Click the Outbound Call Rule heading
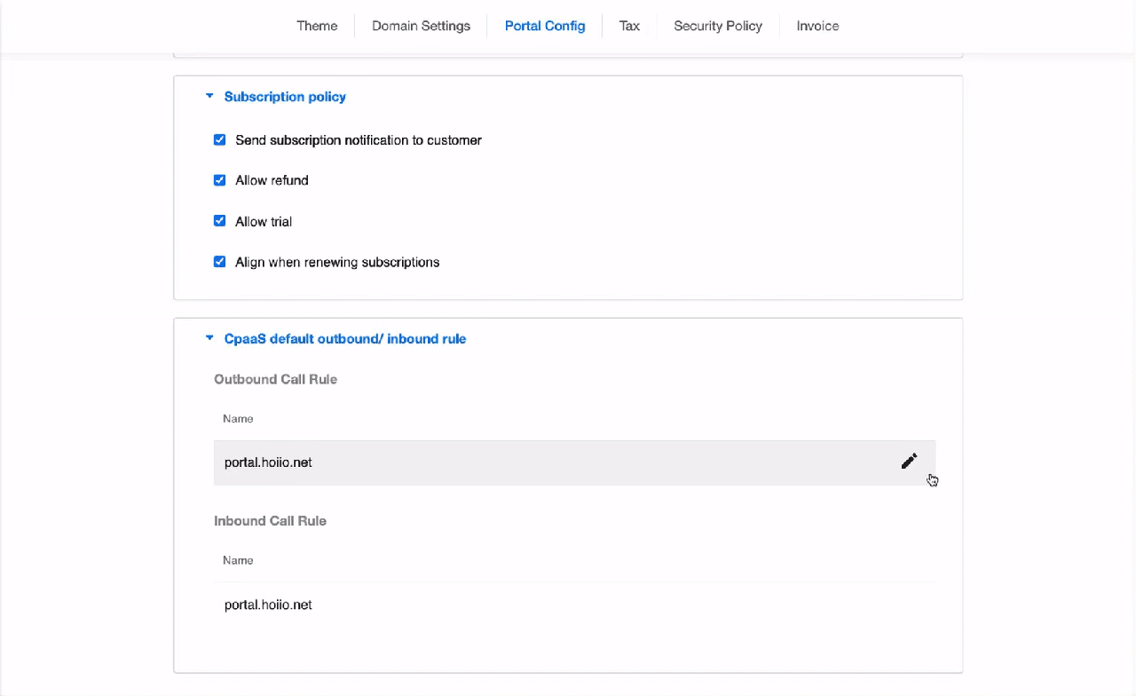 [275, 379]
